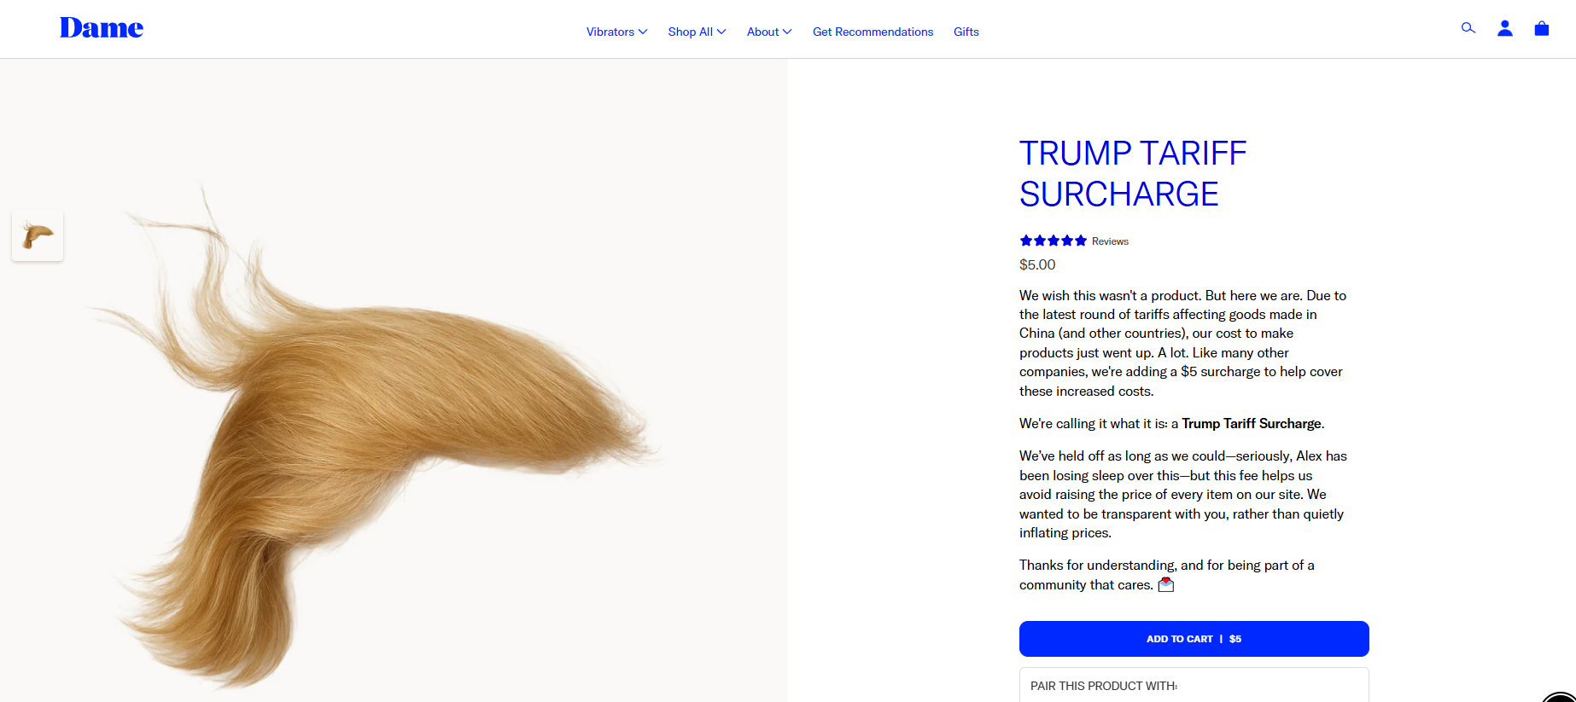Image resolution: width=1576 pixels, height=702 pixels.
Task: Click the Trump Tariff Surcharge title
Action: (1133, 174)
